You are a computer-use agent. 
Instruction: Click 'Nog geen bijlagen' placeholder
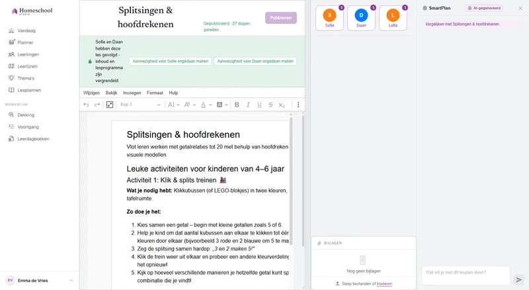364,271
